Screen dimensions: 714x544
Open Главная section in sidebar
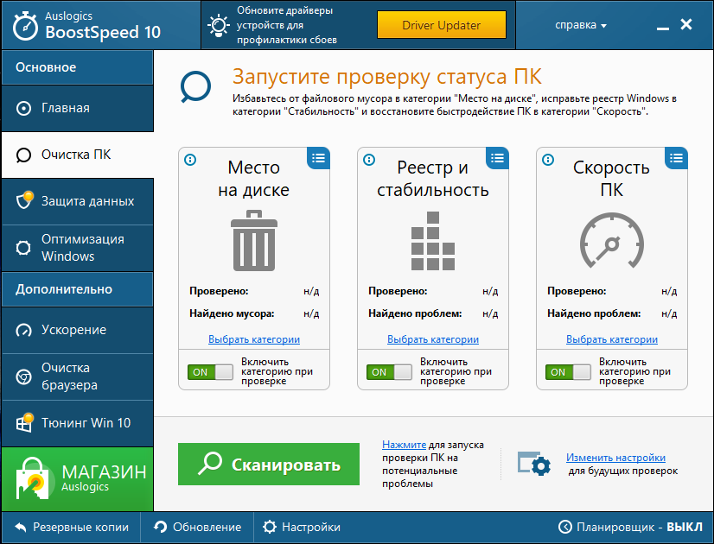click(x=78, y=108)
